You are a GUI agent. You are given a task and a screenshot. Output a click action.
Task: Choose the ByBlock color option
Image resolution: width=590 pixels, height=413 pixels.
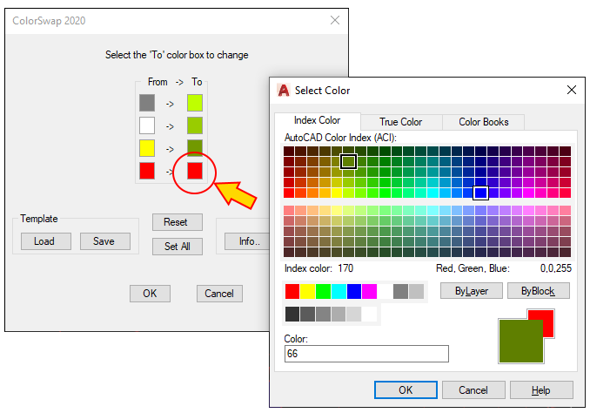[539, 290]
